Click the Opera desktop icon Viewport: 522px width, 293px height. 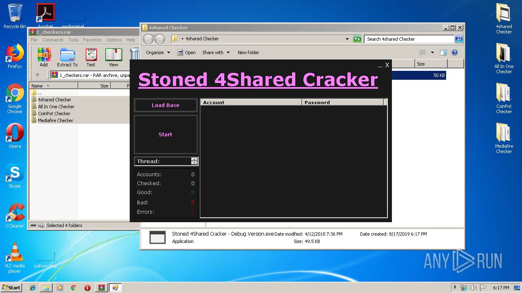(x=15, y=136)
